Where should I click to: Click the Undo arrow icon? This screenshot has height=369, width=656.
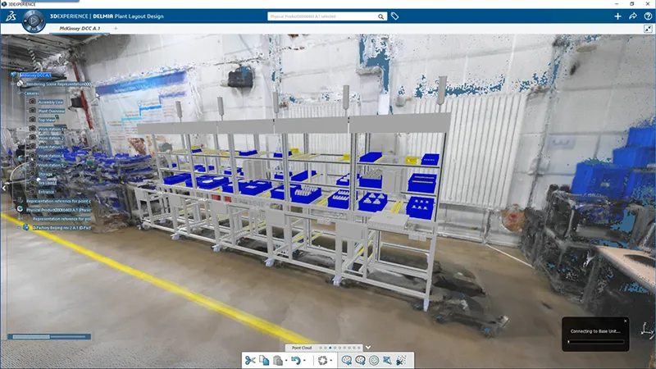[295, 360]
